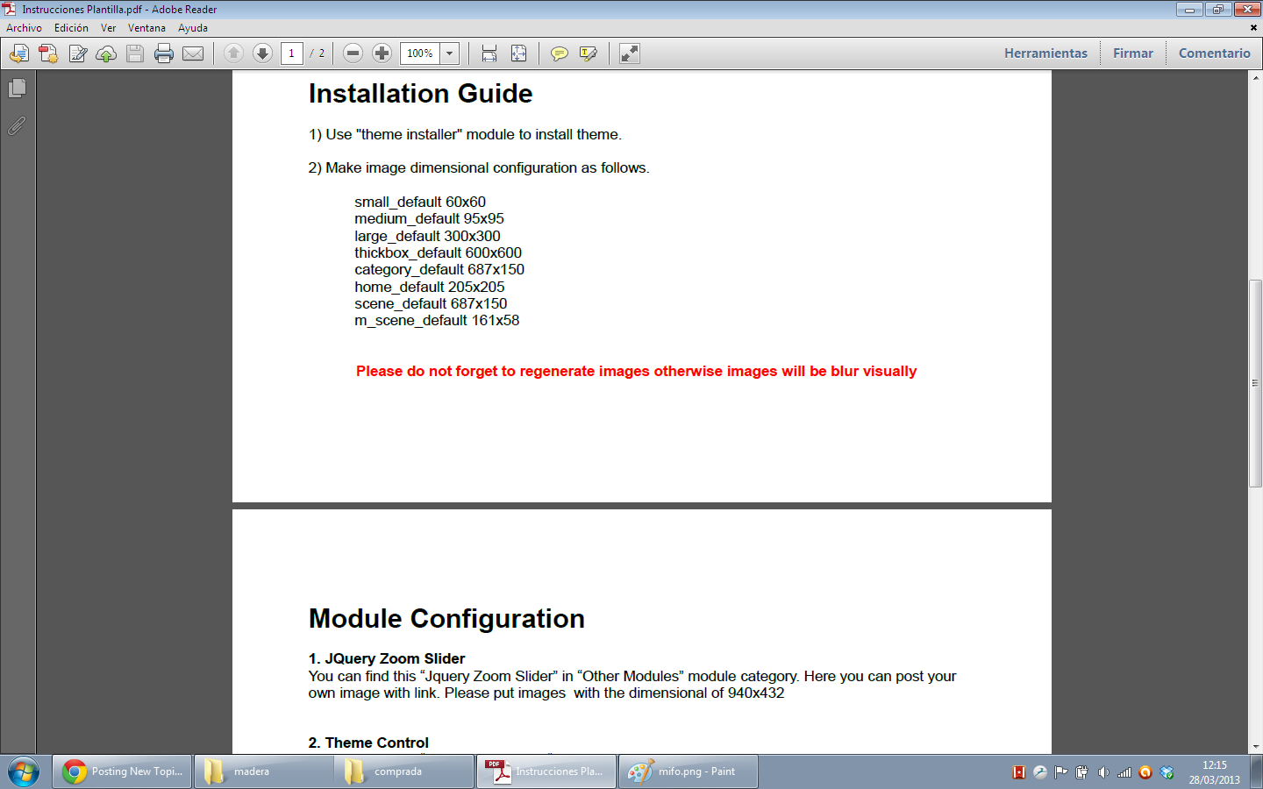This screenshot has width=1263, height=789.
Task: Click the power plug tray icon
Action: [x=1082, y=772]
